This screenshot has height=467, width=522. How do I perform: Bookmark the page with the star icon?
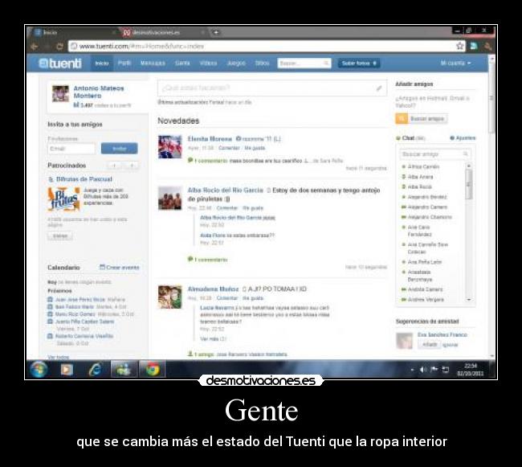click(x=460, y=46)
